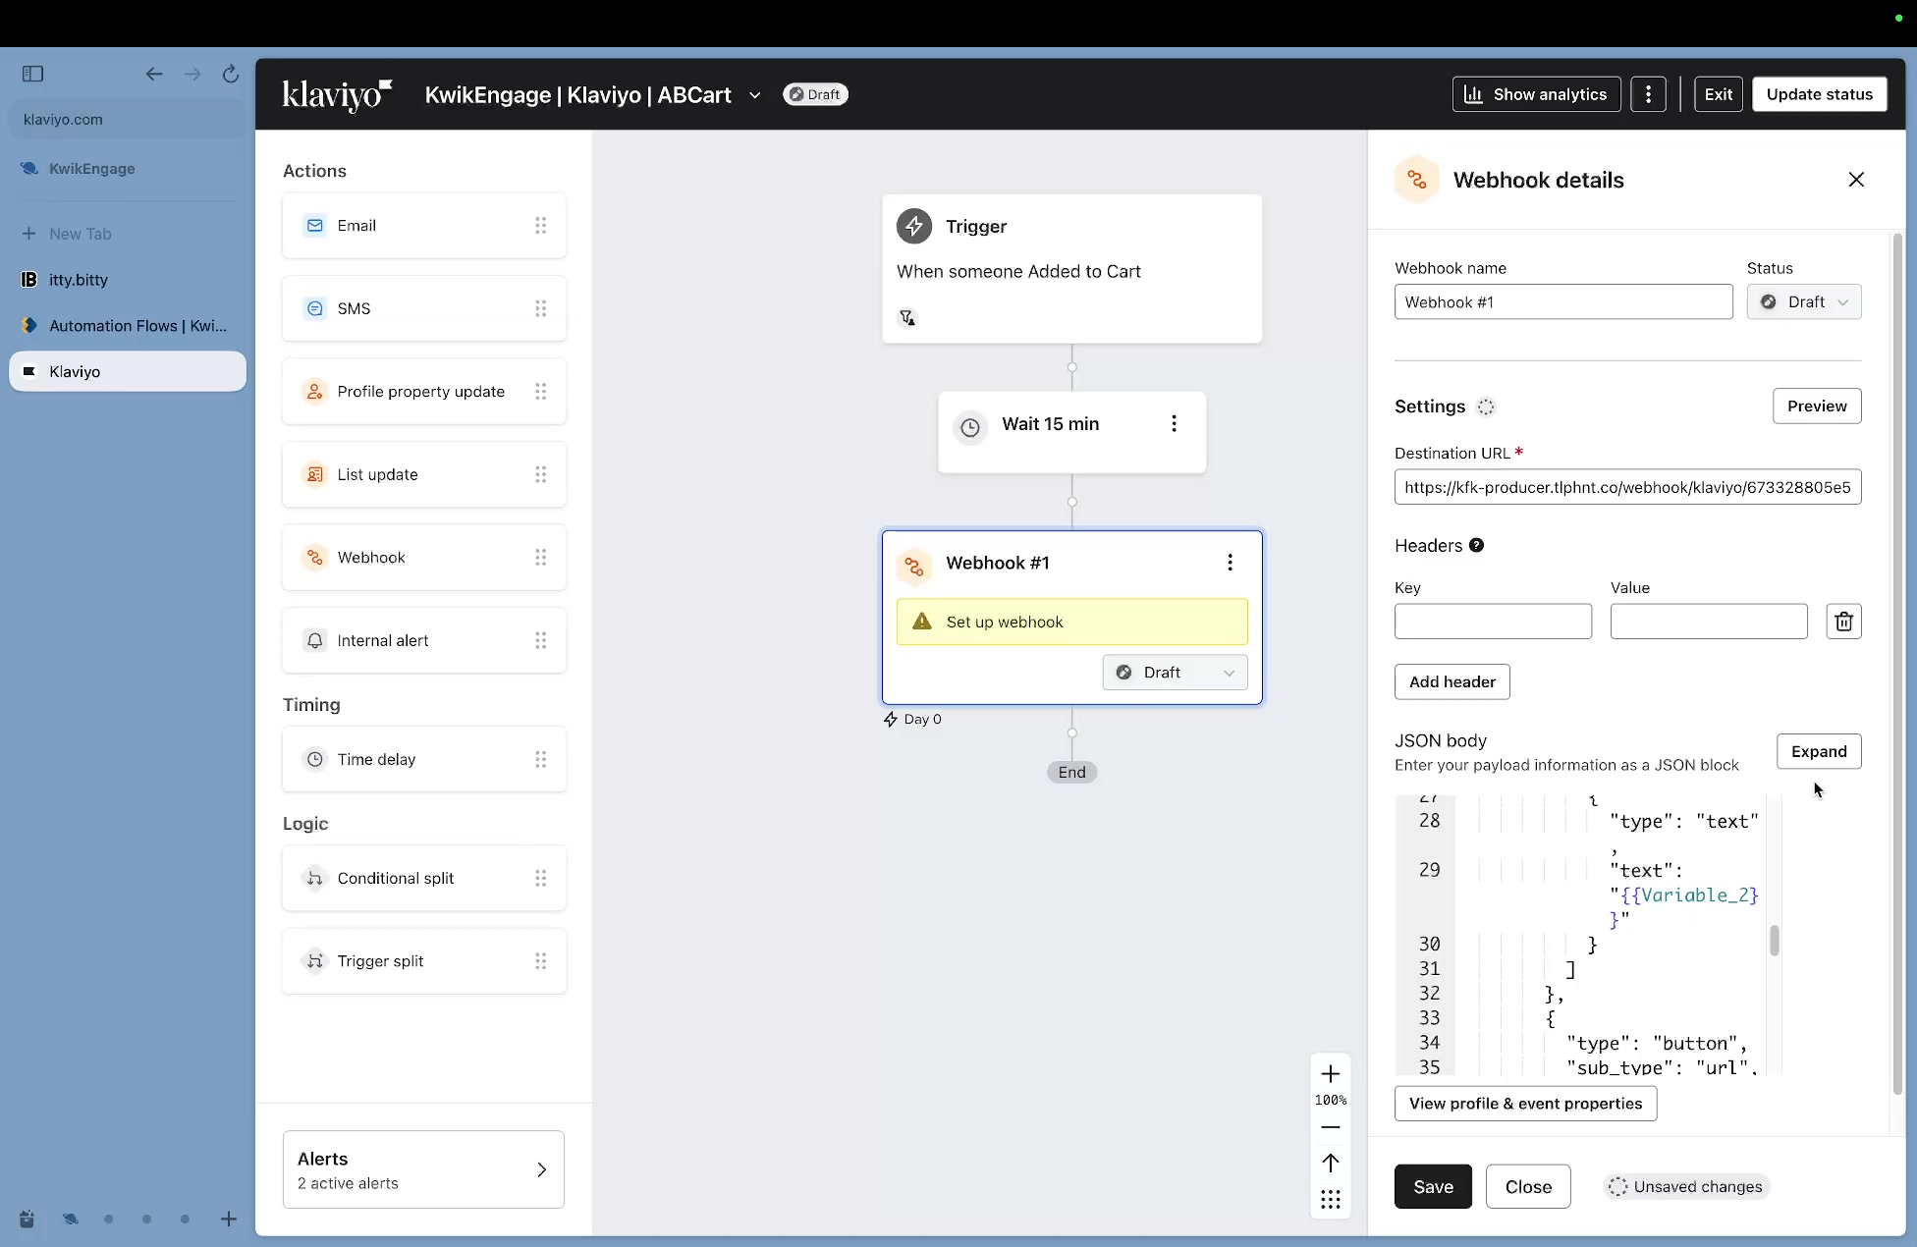The width and height of the screenshot is (1917, 1247).
Task: Open the Status Draft dropdown in panel
Action: tap(1804, 302)
